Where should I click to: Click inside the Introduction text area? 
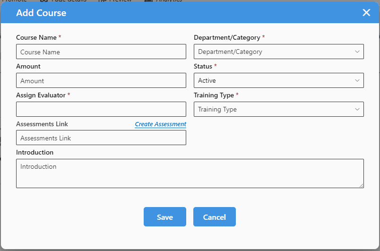pos(189,173)
